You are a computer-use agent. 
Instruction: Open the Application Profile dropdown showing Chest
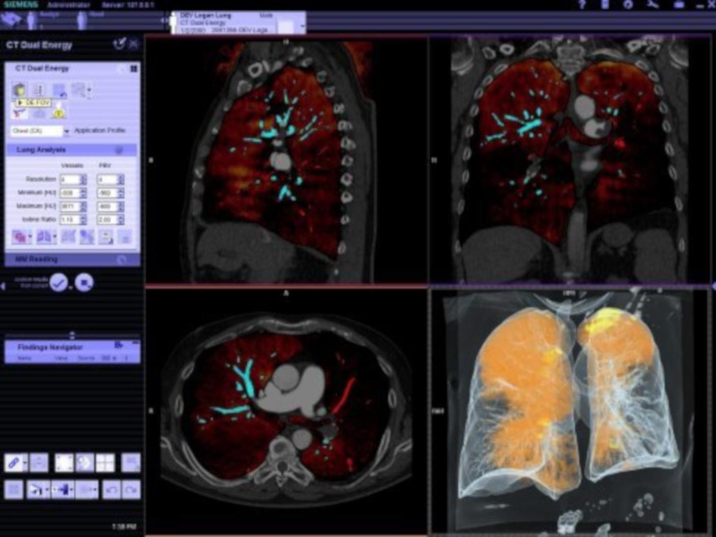coord(67,131)
